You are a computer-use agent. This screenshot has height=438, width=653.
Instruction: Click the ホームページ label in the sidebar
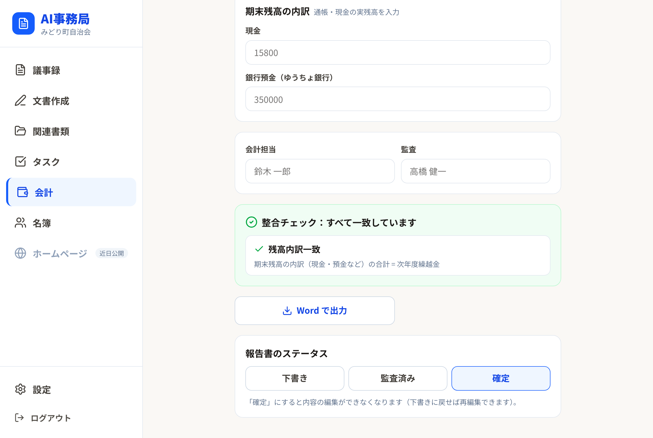pos(60,253)
